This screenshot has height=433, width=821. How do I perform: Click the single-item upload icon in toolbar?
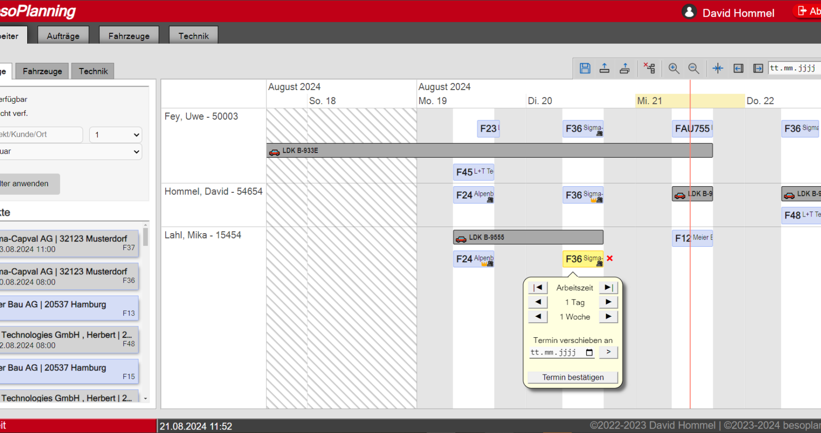tap(604, 68)
